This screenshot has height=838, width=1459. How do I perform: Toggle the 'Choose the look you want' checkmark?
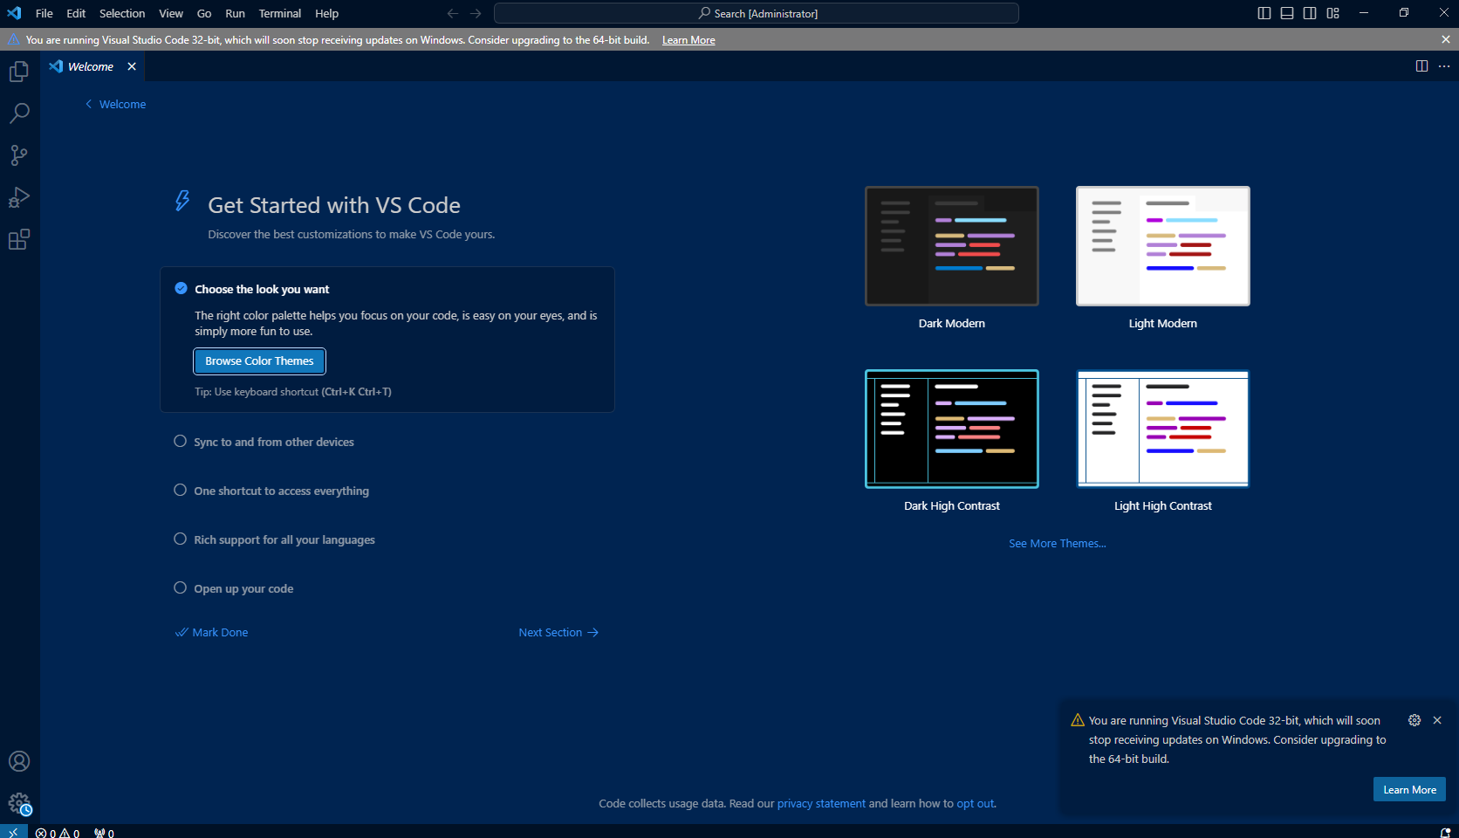[x=181, y=288]
